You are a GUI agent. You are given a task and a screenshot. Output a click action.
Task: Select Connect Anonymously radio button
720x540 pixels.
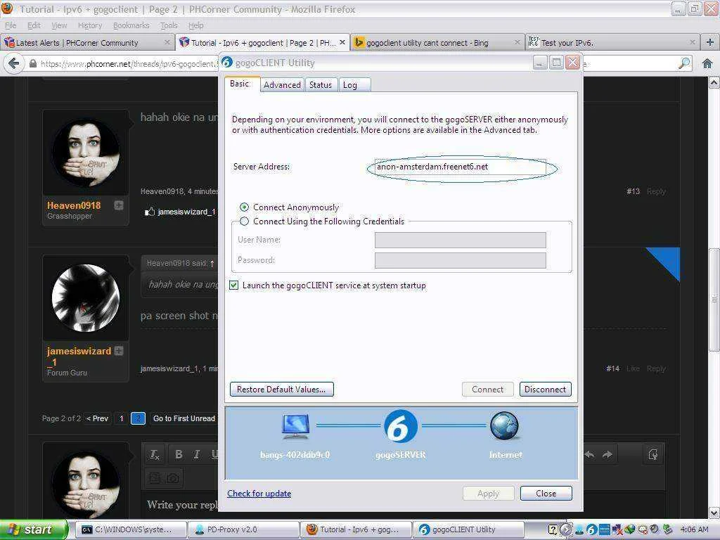[x=245, y=207]
